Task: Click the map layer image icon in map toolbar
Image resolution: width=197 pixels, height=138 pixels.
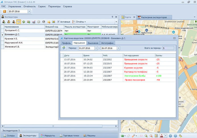Action: pyautogui.click(x=156, y=136)
